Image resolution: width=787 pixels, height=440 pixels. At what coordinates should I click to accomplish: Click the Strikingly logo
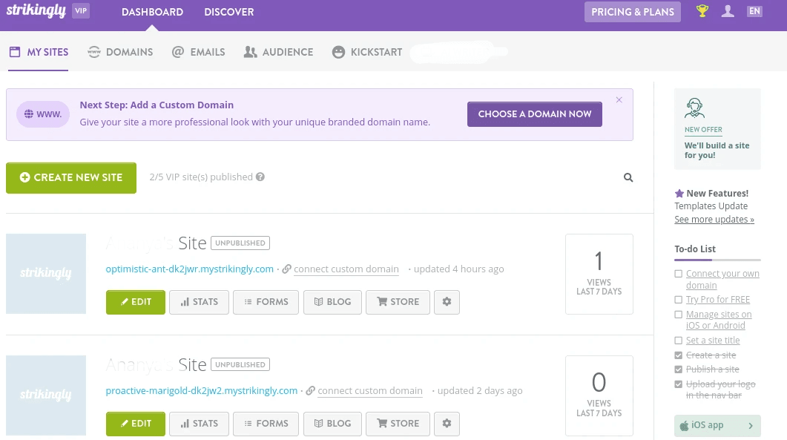36,11
